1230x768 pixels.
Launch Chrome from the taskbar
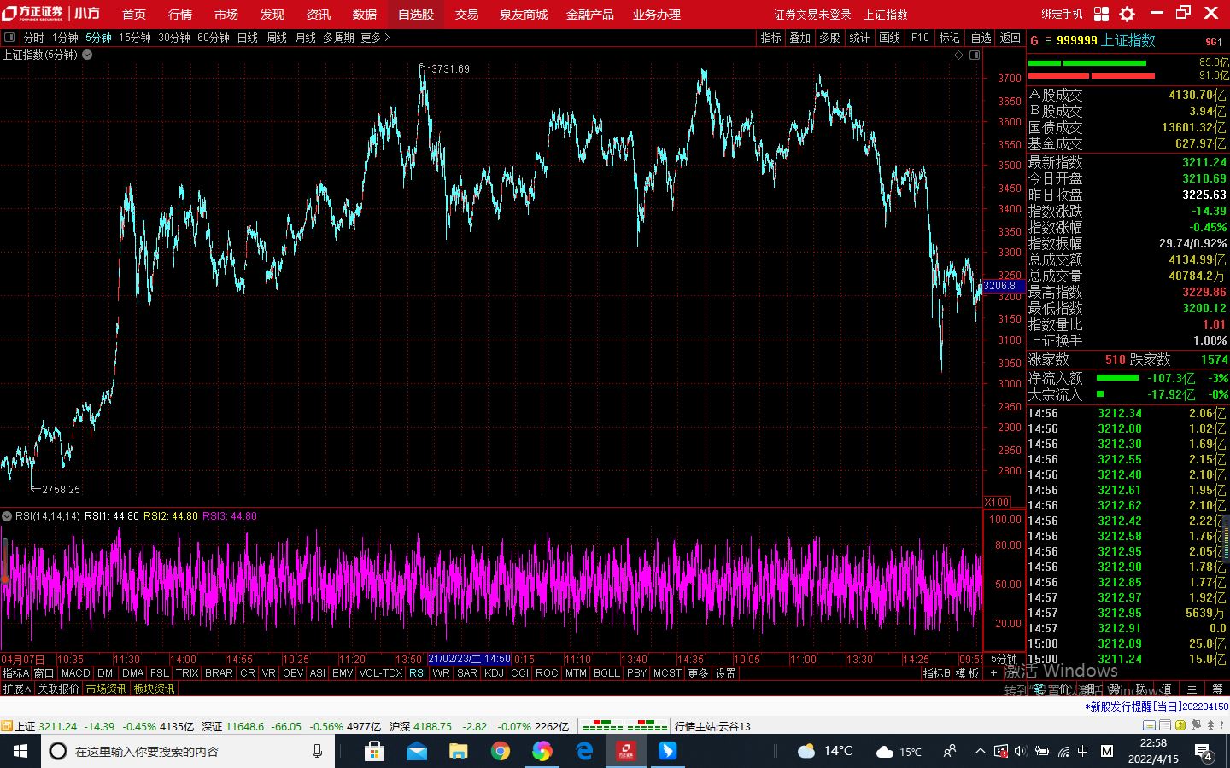[501, 751]
